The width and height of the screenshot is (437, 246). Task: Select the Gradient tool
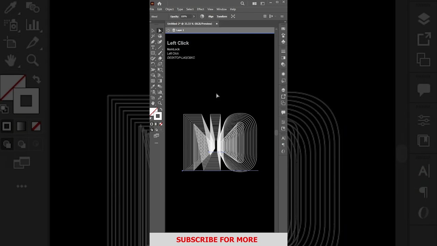(x=160, y=81)
